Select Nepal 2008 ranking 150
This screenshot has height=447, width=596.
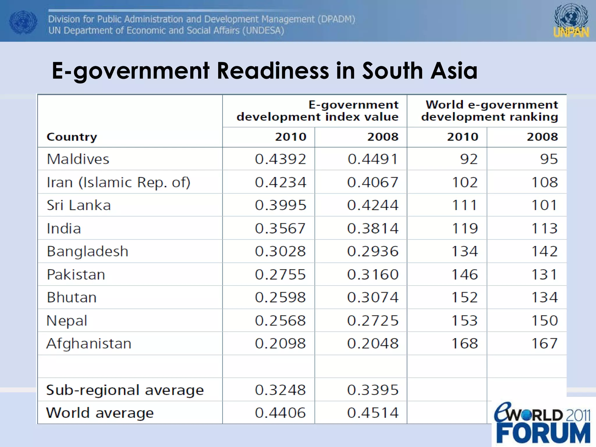coord(545,321)
